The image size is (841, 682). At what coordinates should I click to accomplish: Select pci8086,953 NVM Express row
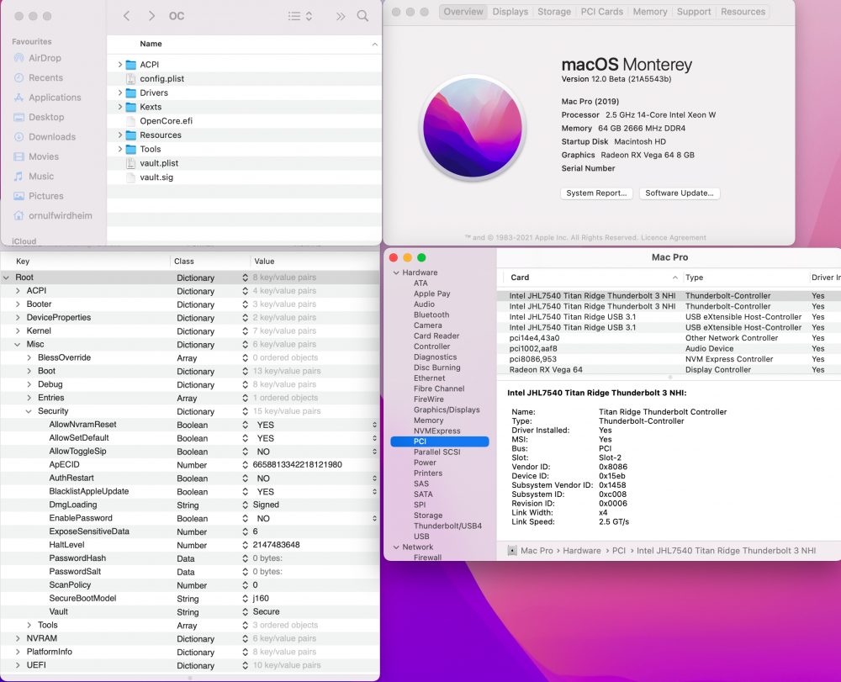pyautogui.click(x=669, y=359)
